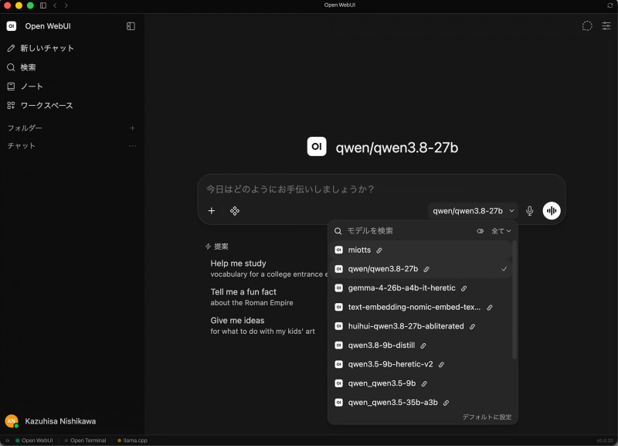Open the 全て filter dropdown
The image size is (618, 446).
(x=501, y=231)
